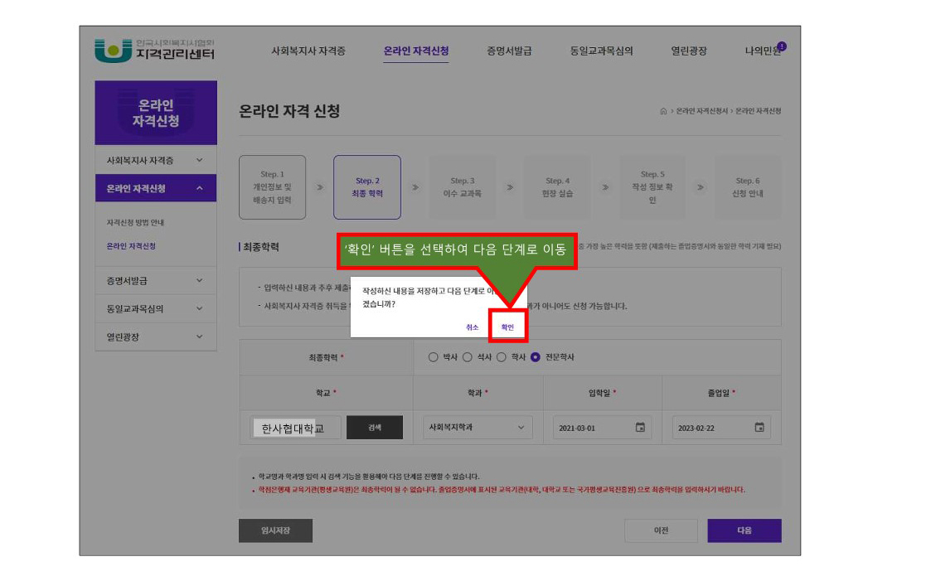The image size is (931, 581).
Task: Click the school name field showing 한사협대학교
Action: click(296, 428)
